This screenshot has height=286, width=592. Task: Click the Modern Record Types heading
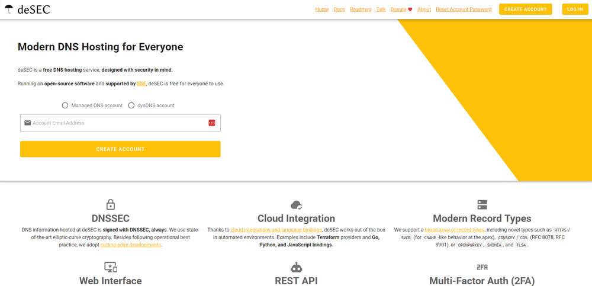482,218
